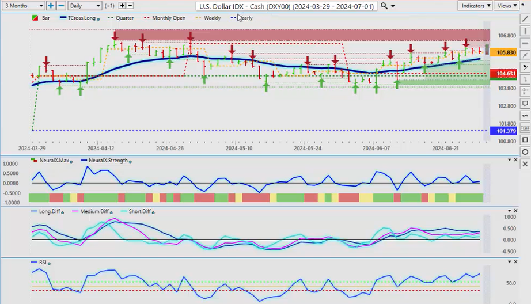Click the 105.830 orange price label

point(503,52)
